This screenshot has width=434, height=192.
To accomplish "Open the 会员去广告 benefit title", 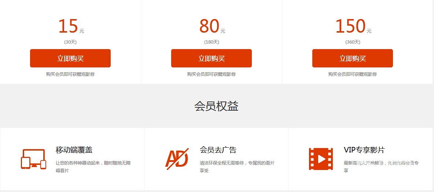I will click(x=218, y=150).
